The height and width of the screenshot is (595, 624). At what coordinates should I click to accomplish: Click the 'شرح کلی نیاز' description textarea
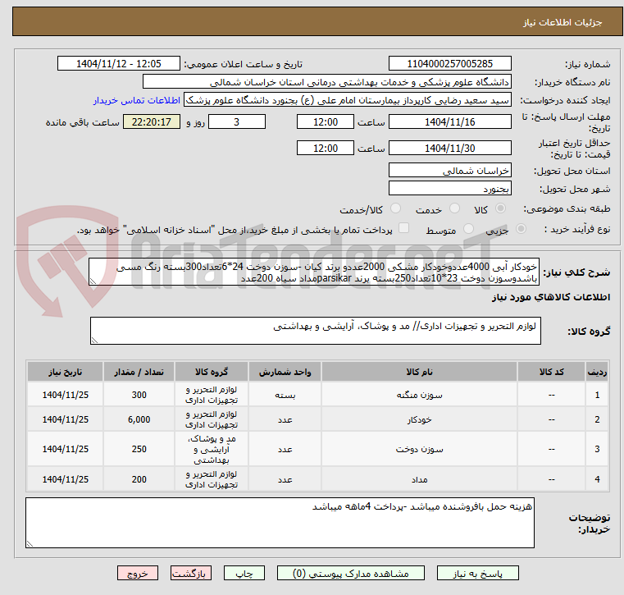[x=314, y=272]
